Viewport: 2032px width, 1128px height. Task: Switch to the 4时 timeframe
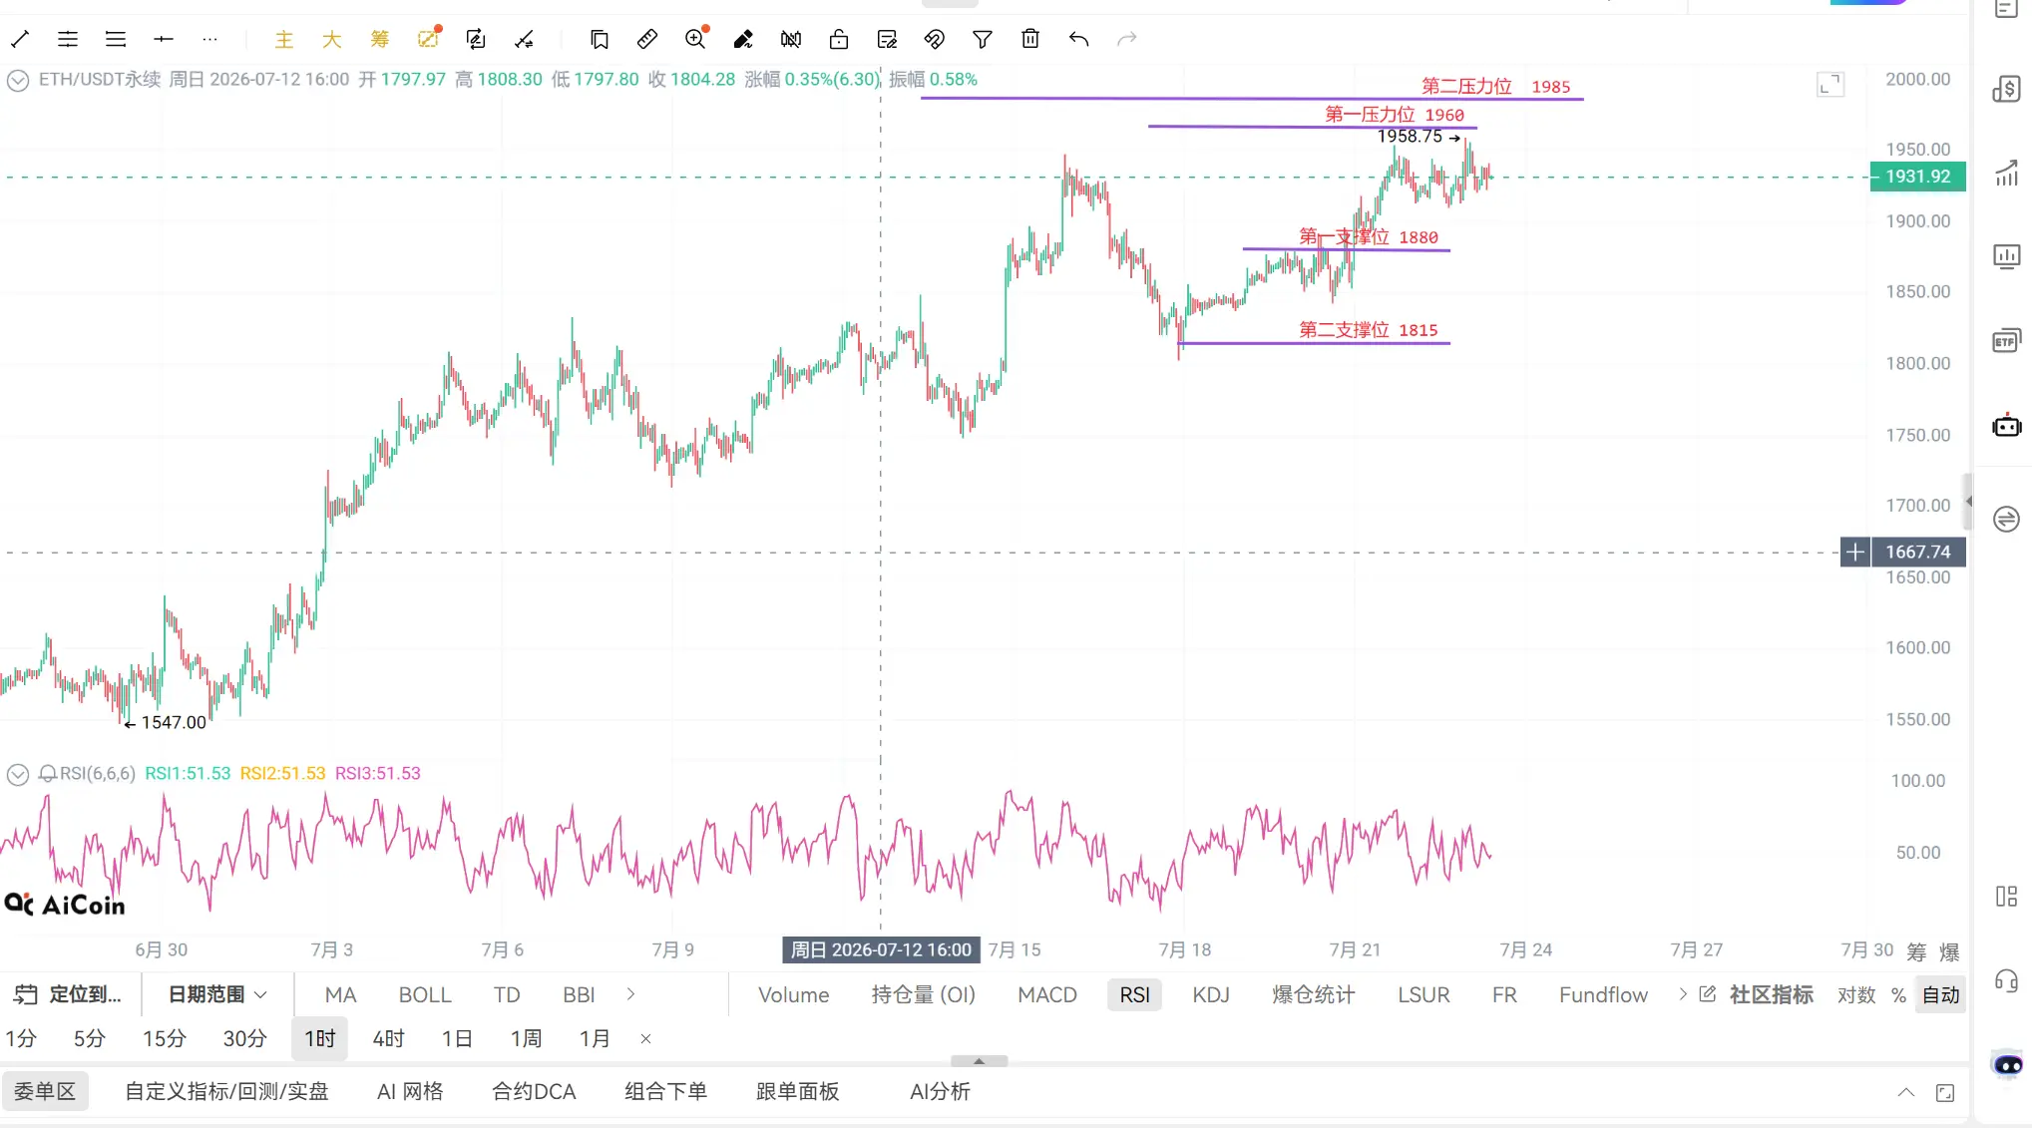tap(389, 1039)
